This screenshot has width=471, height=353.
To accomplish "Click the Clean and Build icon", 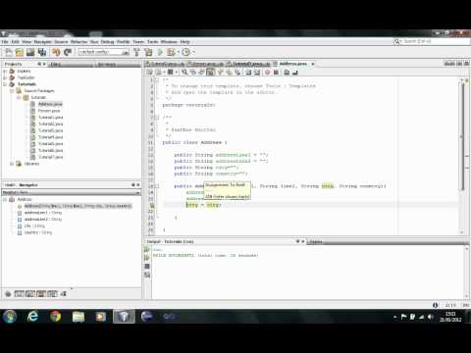I will coord(148,52).
